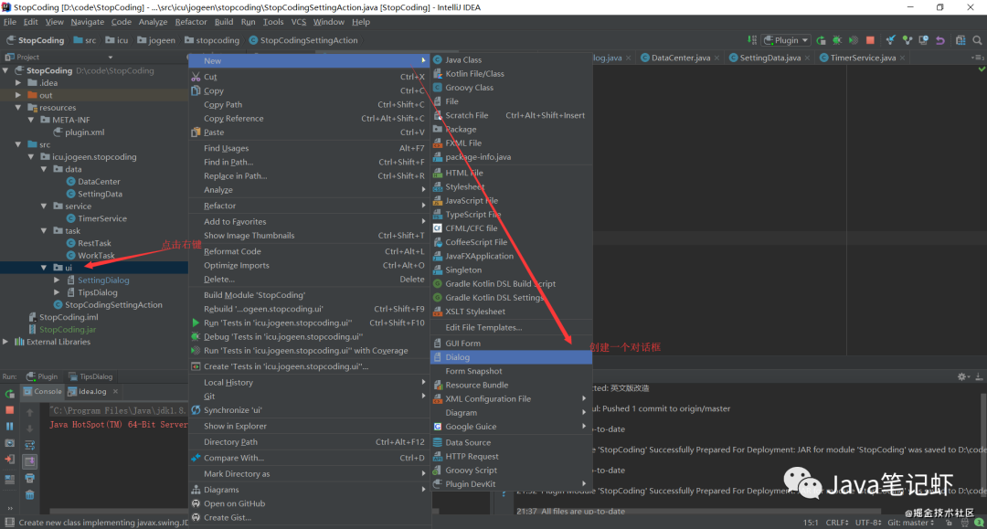Click the Rerun icon in Run panel

9,394
